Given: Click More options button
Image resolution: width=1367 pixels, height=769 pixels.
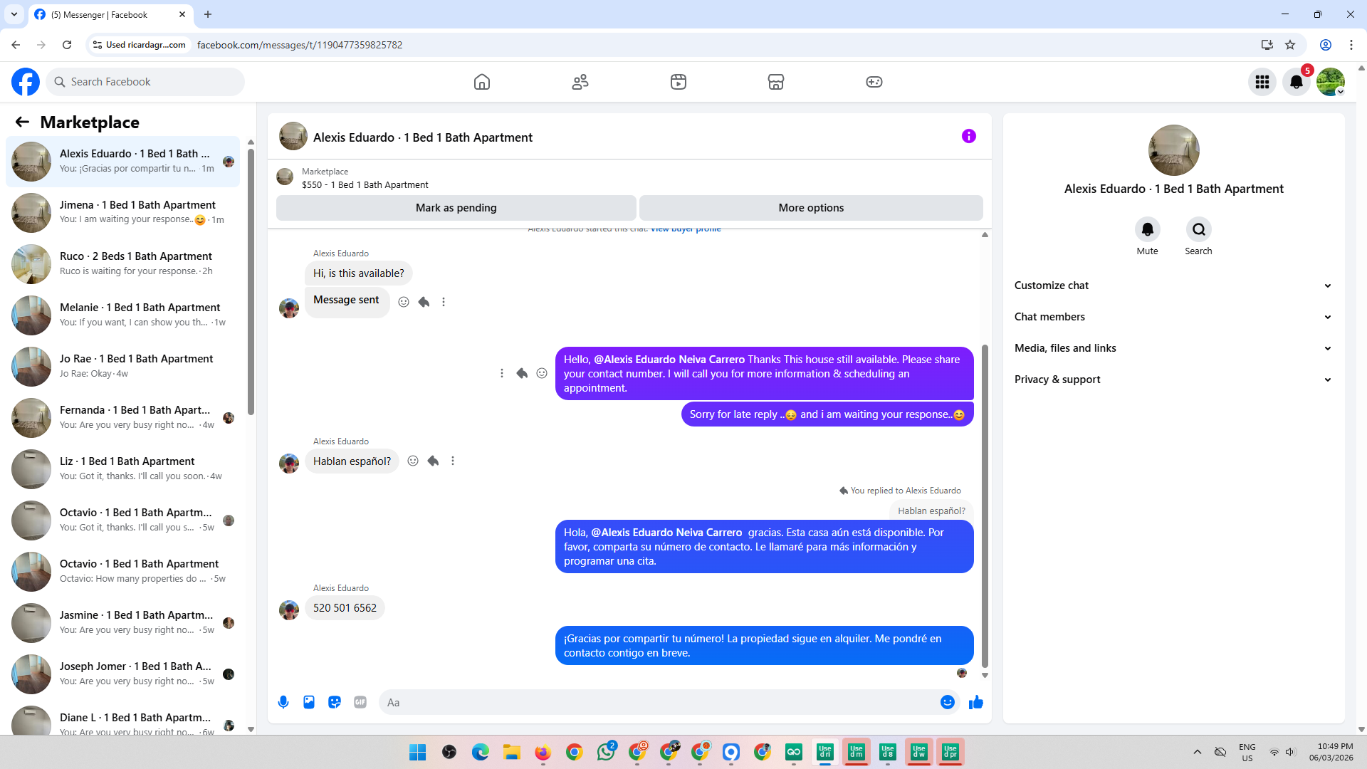Looking at the screenshot, I should click(x=810, y=208).
